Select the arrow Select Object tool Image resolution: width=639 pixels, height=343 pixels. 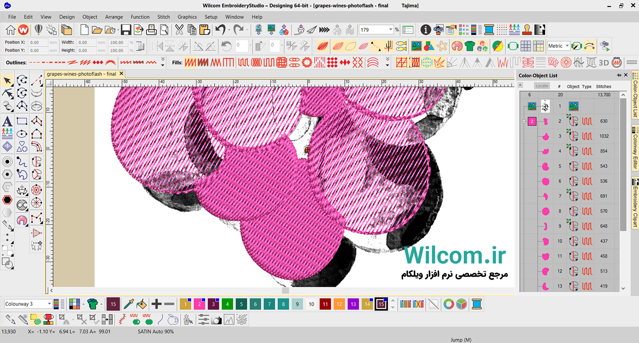coord(7,80)
